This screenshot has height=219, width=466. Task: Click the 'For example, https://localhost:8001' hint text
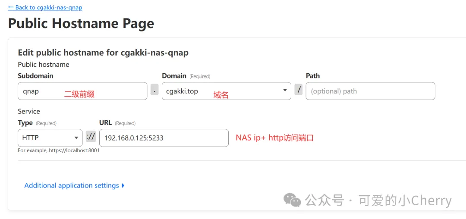(59, 150)
